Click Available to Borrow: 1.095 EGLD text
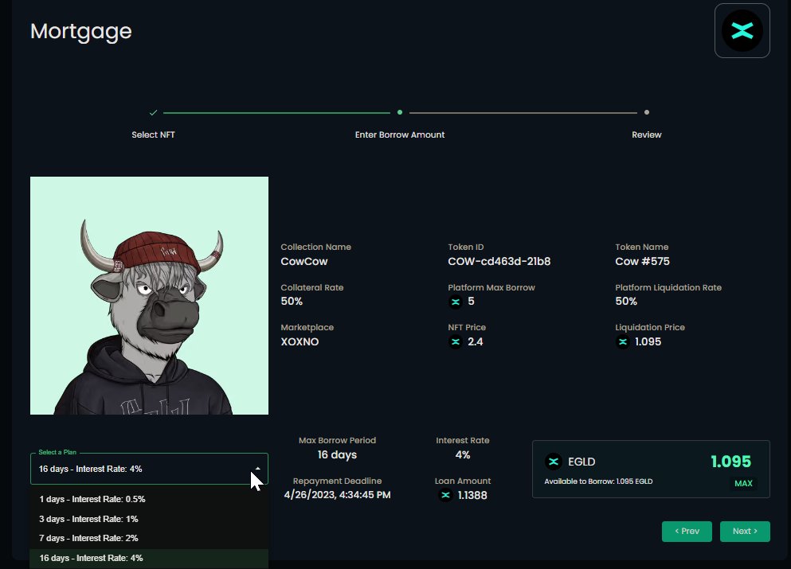This screenshot has height=569, width=791. [598, 481]
